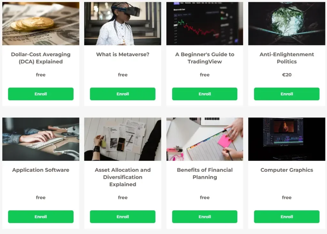
Task: Open the tax documents and calculator thumbnail
Action: [123, 139]
